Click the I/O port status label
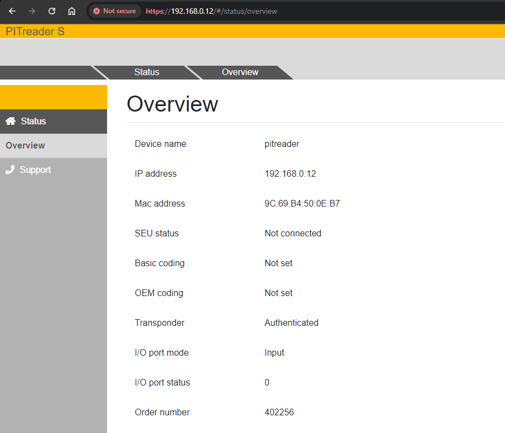Screen dimensions: 505x433 [162, 382]
